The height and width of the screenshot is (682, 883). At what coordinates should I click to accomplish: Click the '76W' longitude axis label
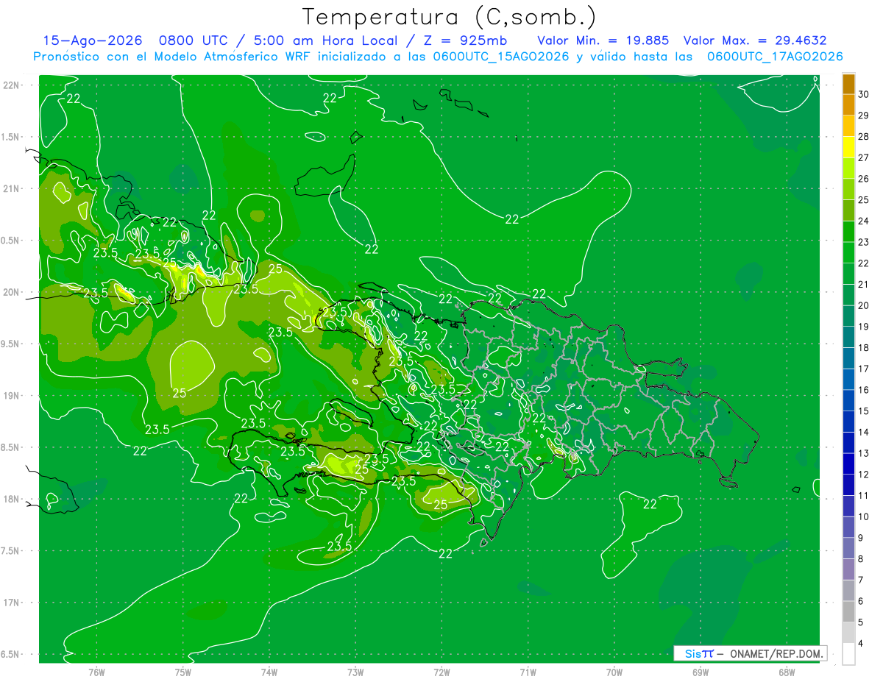(96, 672)
